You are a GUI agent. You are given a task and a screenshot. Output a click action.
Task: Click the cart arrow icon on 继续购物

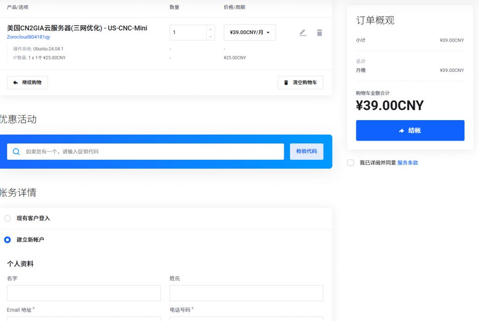click(15, 82)
